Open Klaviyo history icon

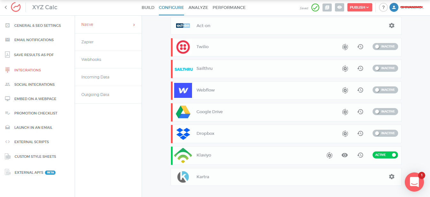coord(360,155)
